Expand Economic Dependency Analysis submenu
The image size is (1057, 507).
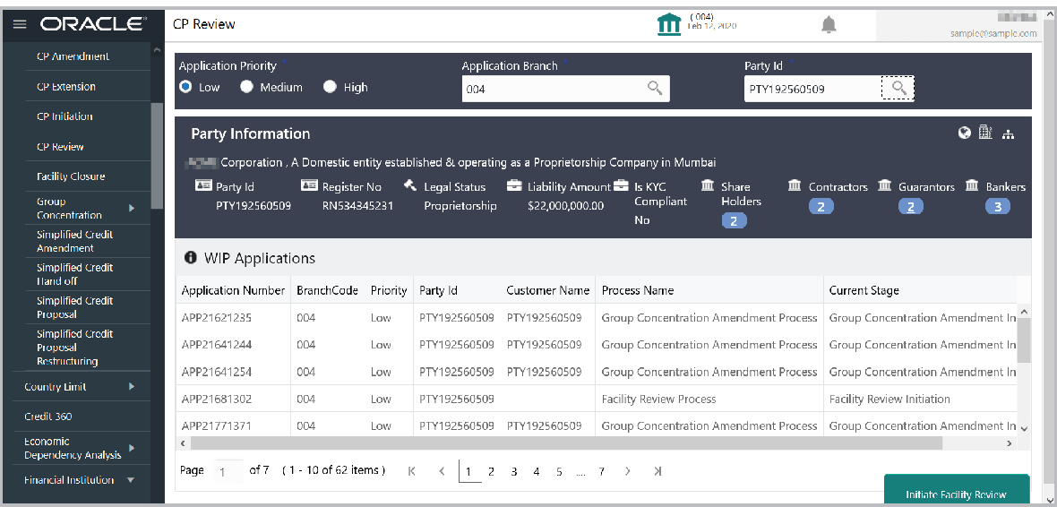(x=132, y=448)
